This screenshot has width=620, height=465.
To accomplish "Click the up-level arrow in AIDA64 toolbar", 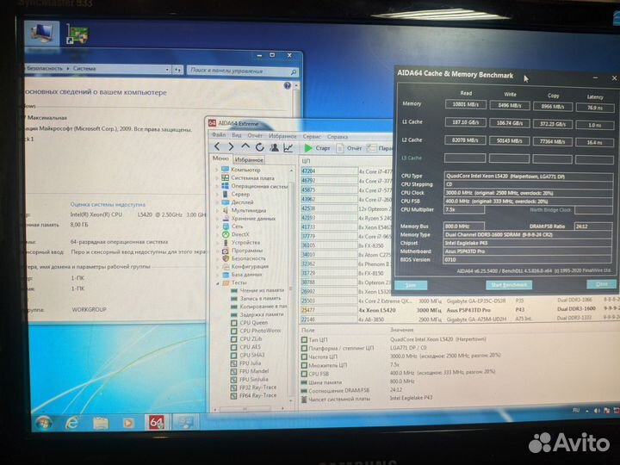I will point(245,147).
